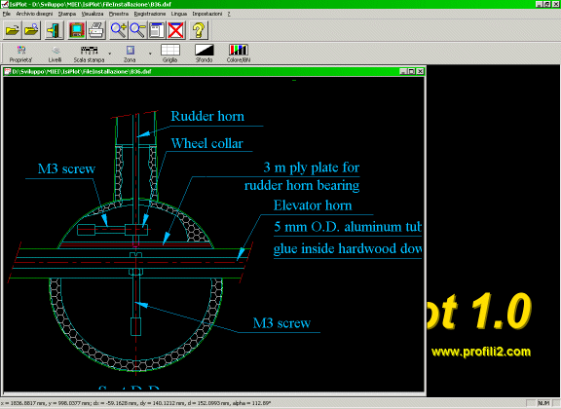Open the print preview monitor icon
Screen dimensions: 561x409
[x=77, y=30]
